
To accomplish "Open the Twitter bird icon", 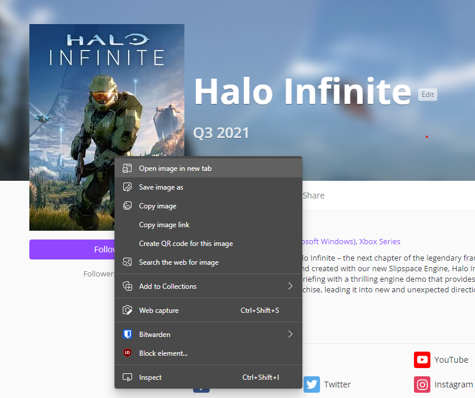I will click(x=311, y=384).
